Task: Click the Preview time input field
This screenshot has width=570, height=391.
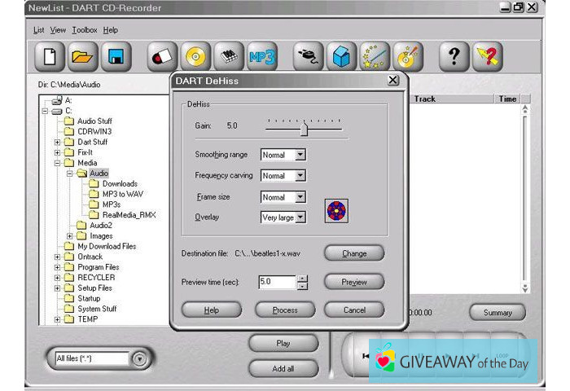Action: click(x=277, y=282)
